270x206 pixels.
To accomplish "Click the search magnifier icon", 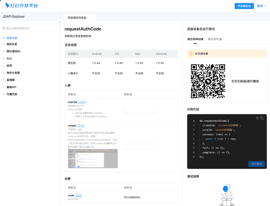I will point(4,28).
